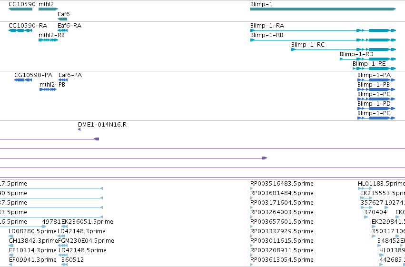Viewport: 405px width, 267px height.
Task: Select EST EK236051.5prime
Action: (87, 222)
